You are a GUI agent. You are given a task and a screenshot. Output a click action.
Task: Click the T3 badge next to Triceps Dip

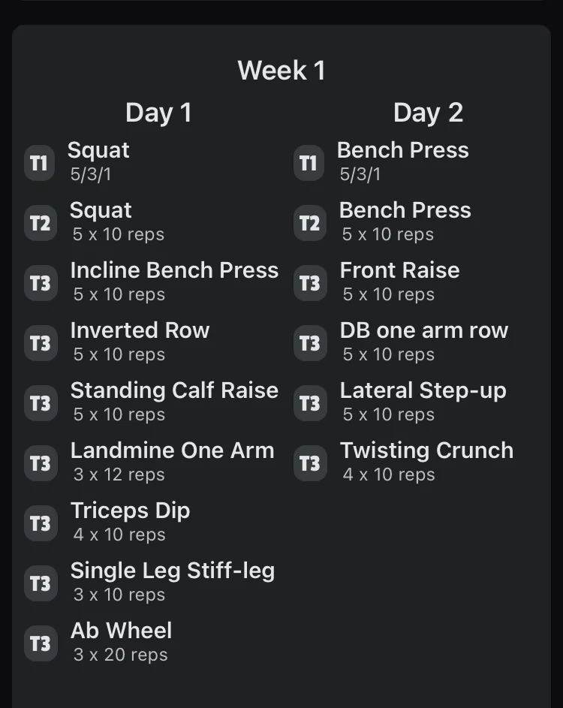click(40, 523)
